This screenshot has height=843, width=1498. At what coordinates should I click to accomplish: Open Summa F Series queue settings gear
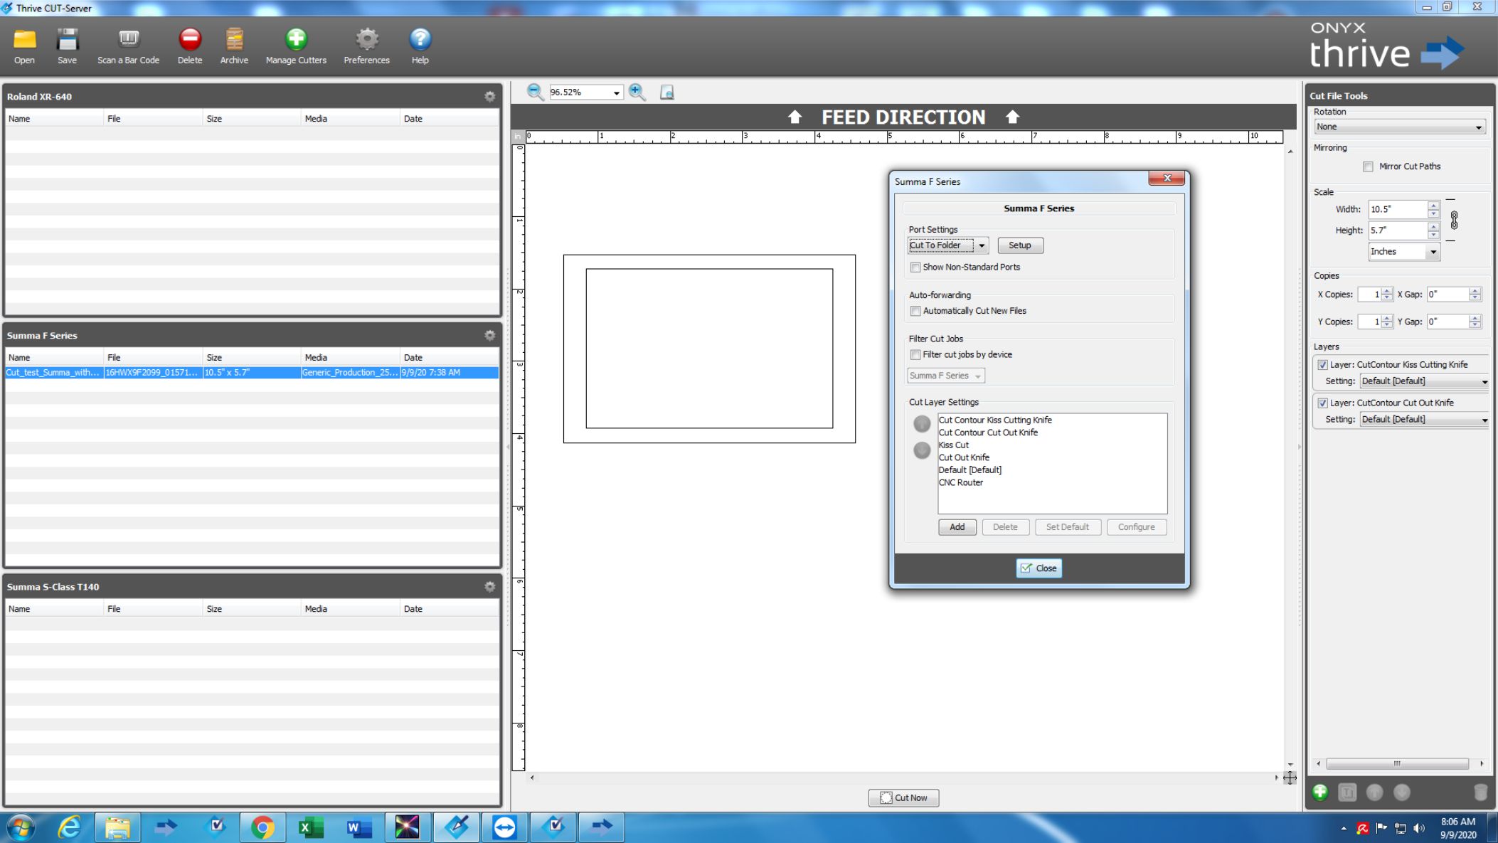click(x=489, y=335)
